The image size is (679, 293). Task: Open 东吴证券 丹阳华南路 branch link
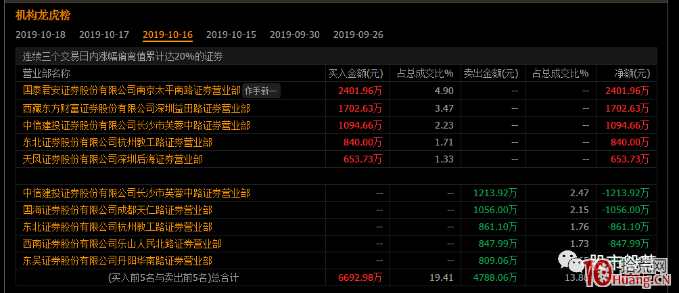tap(118, 261)
